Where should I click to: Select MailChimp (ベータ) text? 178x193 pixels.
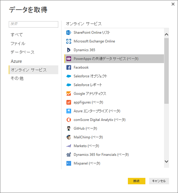pyautogui.click(x=88, y=137)
